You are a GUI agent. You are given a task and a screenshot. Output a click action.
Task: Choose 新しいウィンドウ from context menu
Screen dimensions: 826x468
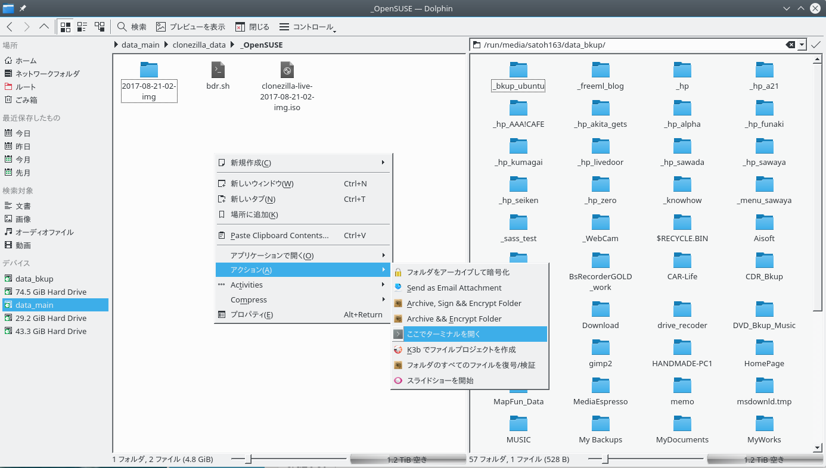pyautogui.click(x=302, y=183)
